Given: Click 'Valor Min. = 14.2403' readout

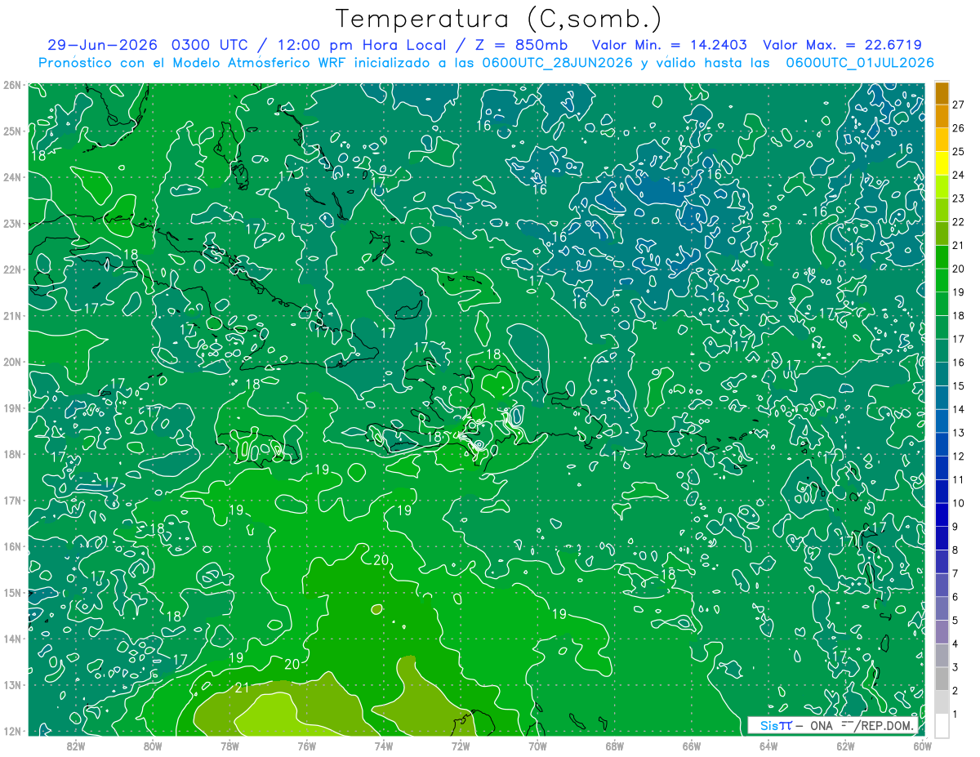Looking at the screenshot, I should 669,45.
